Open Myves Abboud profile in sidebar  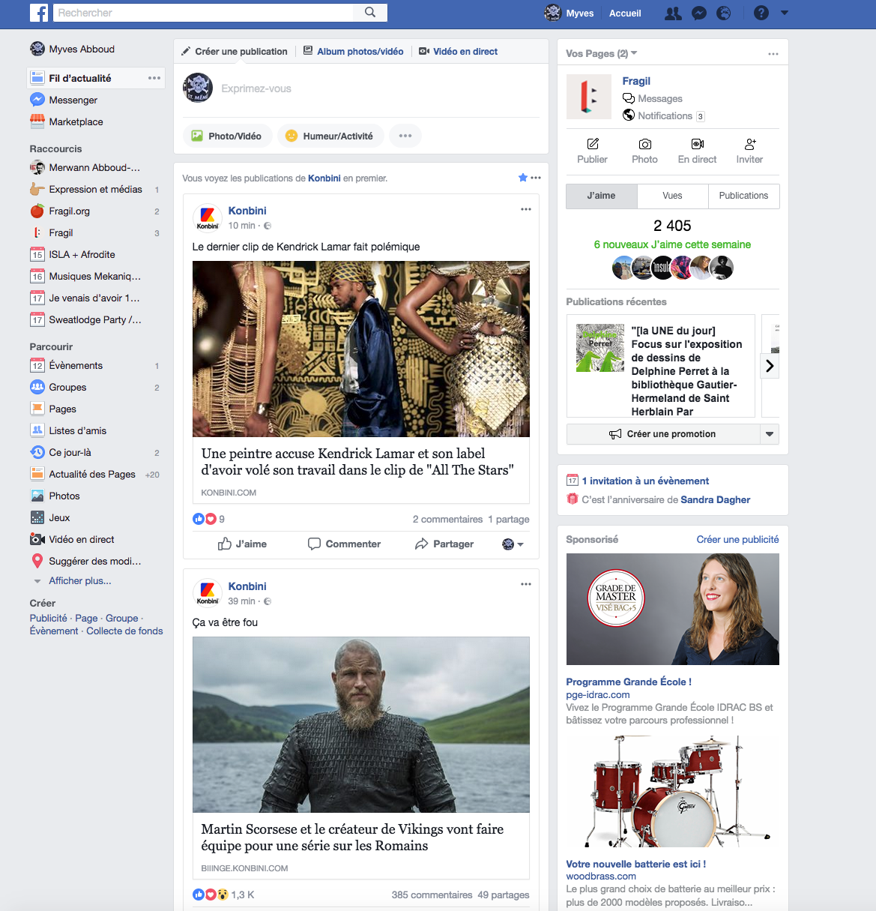click(x=73, y=49)
